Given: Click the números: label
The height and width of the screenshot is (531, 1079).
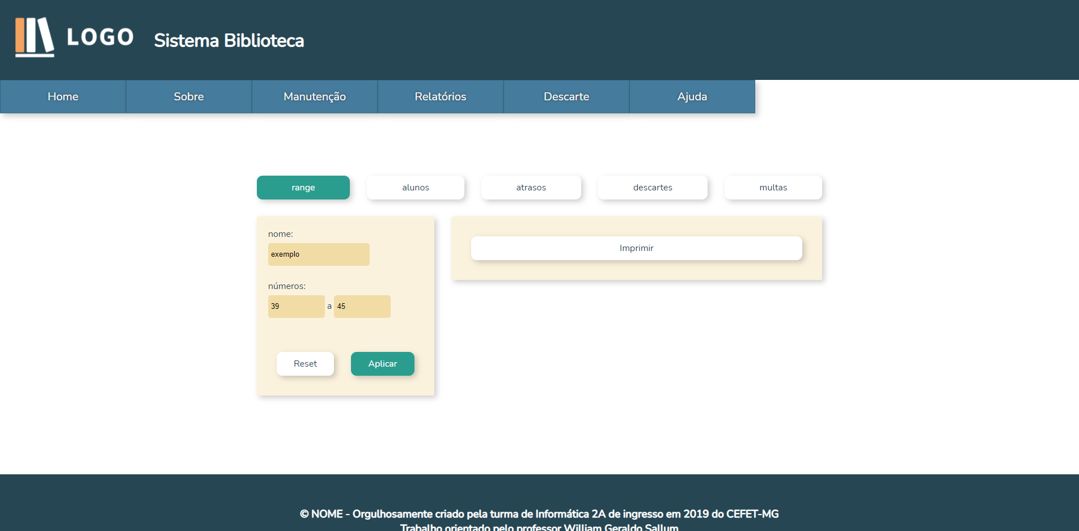Looking at the screenshot, I should click(287, 286).
